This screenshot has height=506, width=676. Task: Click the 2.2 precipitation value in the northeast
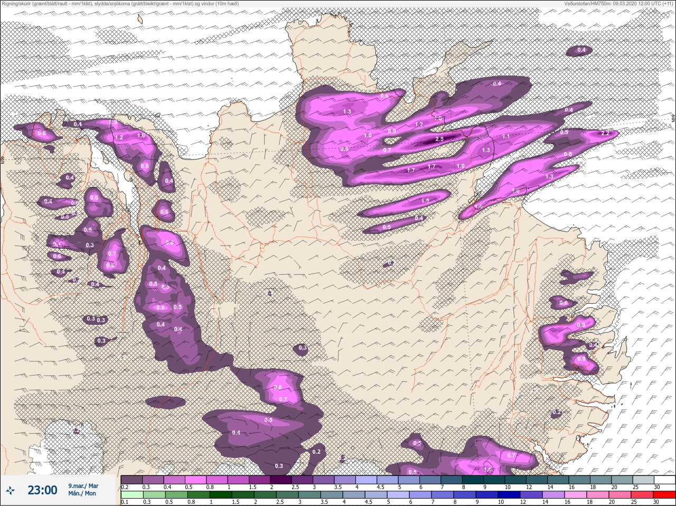pyautogui.click(x=605, y=133)
